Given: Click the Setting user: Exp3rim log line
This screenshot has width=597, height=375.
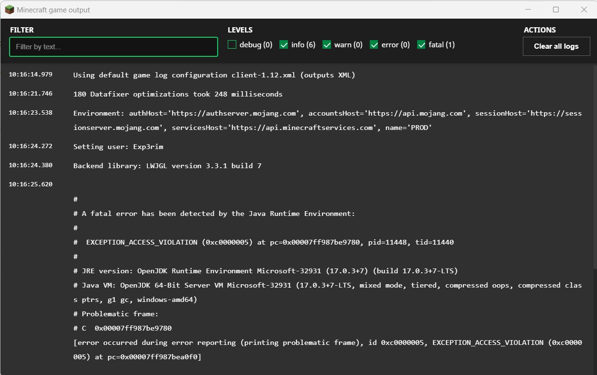Looking at the screenshot, I should (118, 147).
